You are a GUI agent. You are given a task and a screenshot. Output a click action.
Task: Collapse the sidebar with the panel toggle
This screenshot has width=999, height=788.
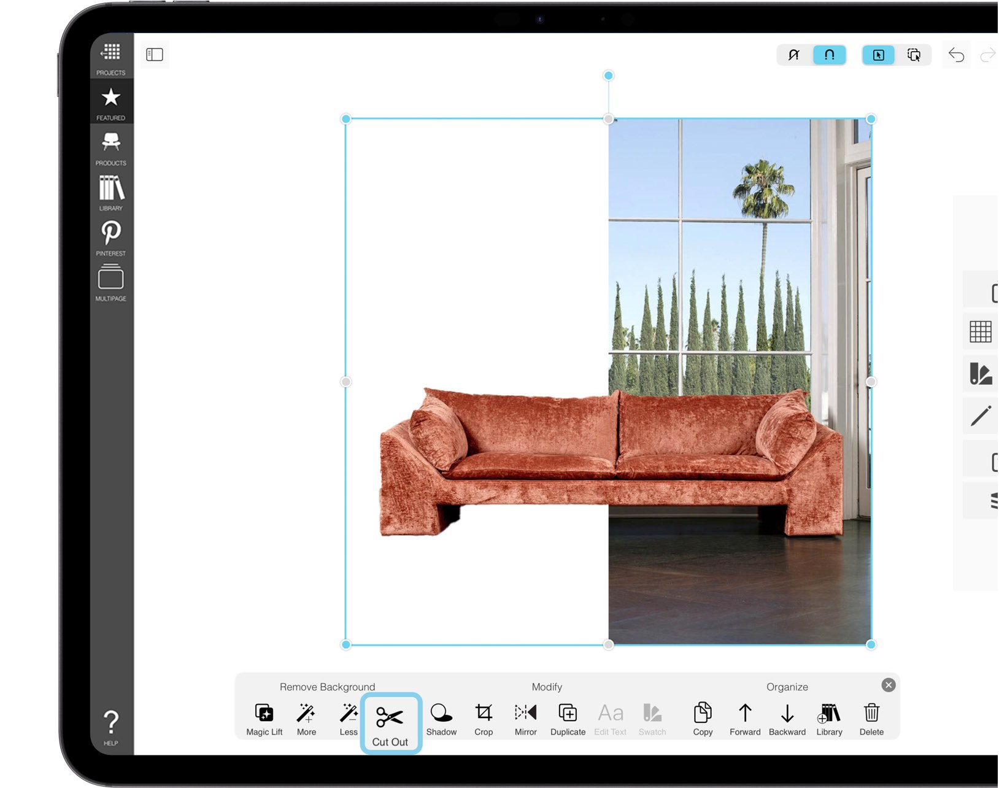click(x=154, y=55)
